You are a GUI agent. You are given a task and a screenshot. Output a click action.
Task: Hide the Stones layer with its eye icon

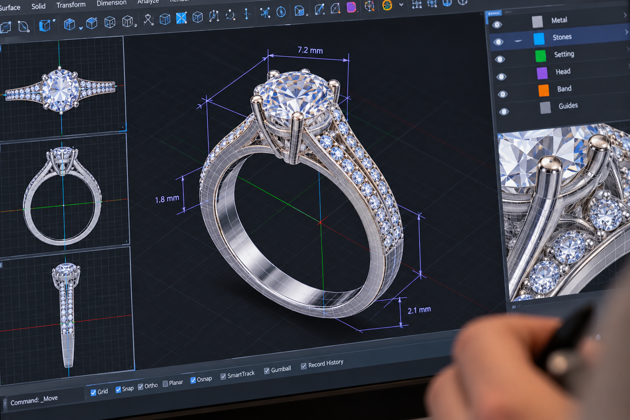pos(498,41)
